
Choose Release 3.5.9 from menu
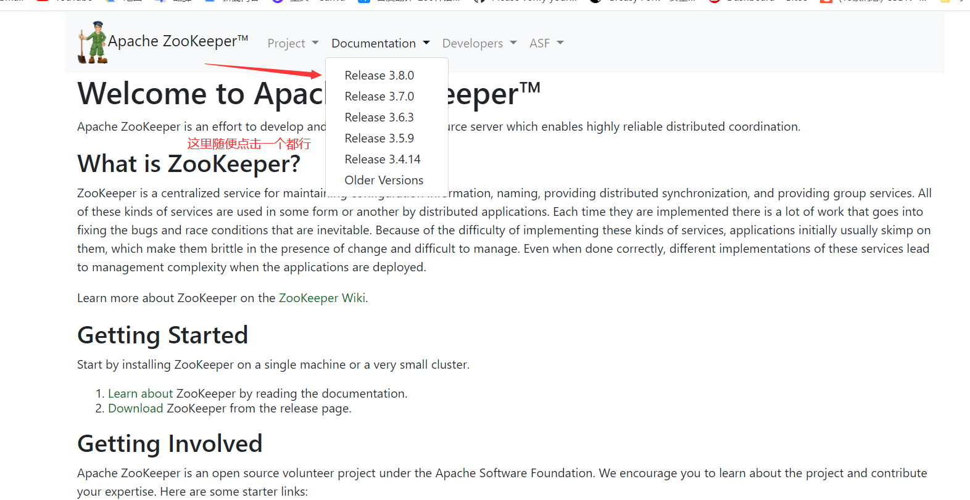[379, 138]
